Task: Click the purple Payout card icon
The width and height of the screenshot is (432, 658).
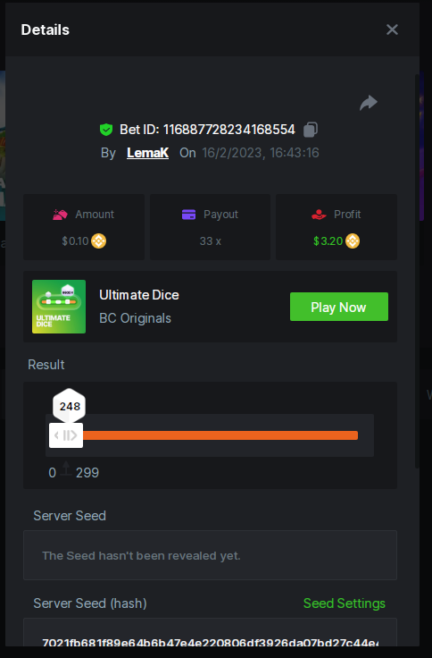Action: [188, 215]
